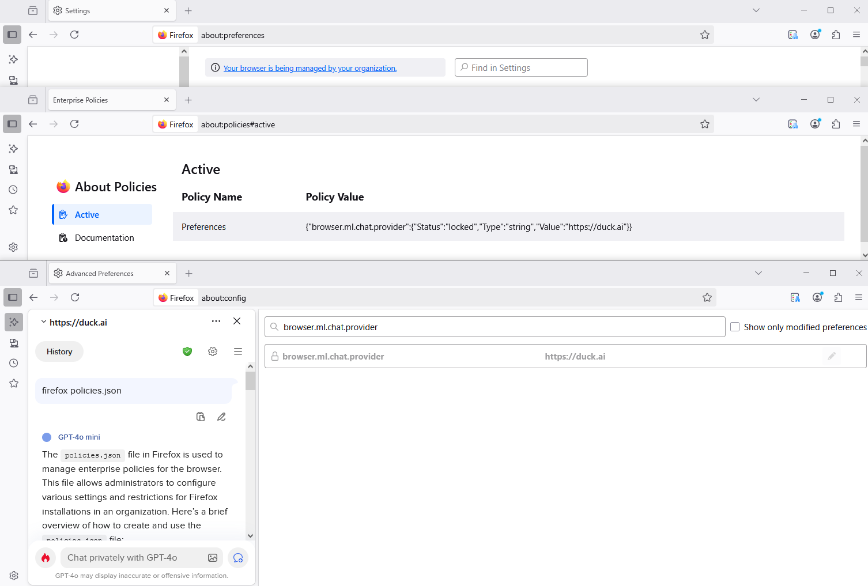868x586 pixels.
Task: Select Advanced Preferences tab
Action: pos(112,273)
